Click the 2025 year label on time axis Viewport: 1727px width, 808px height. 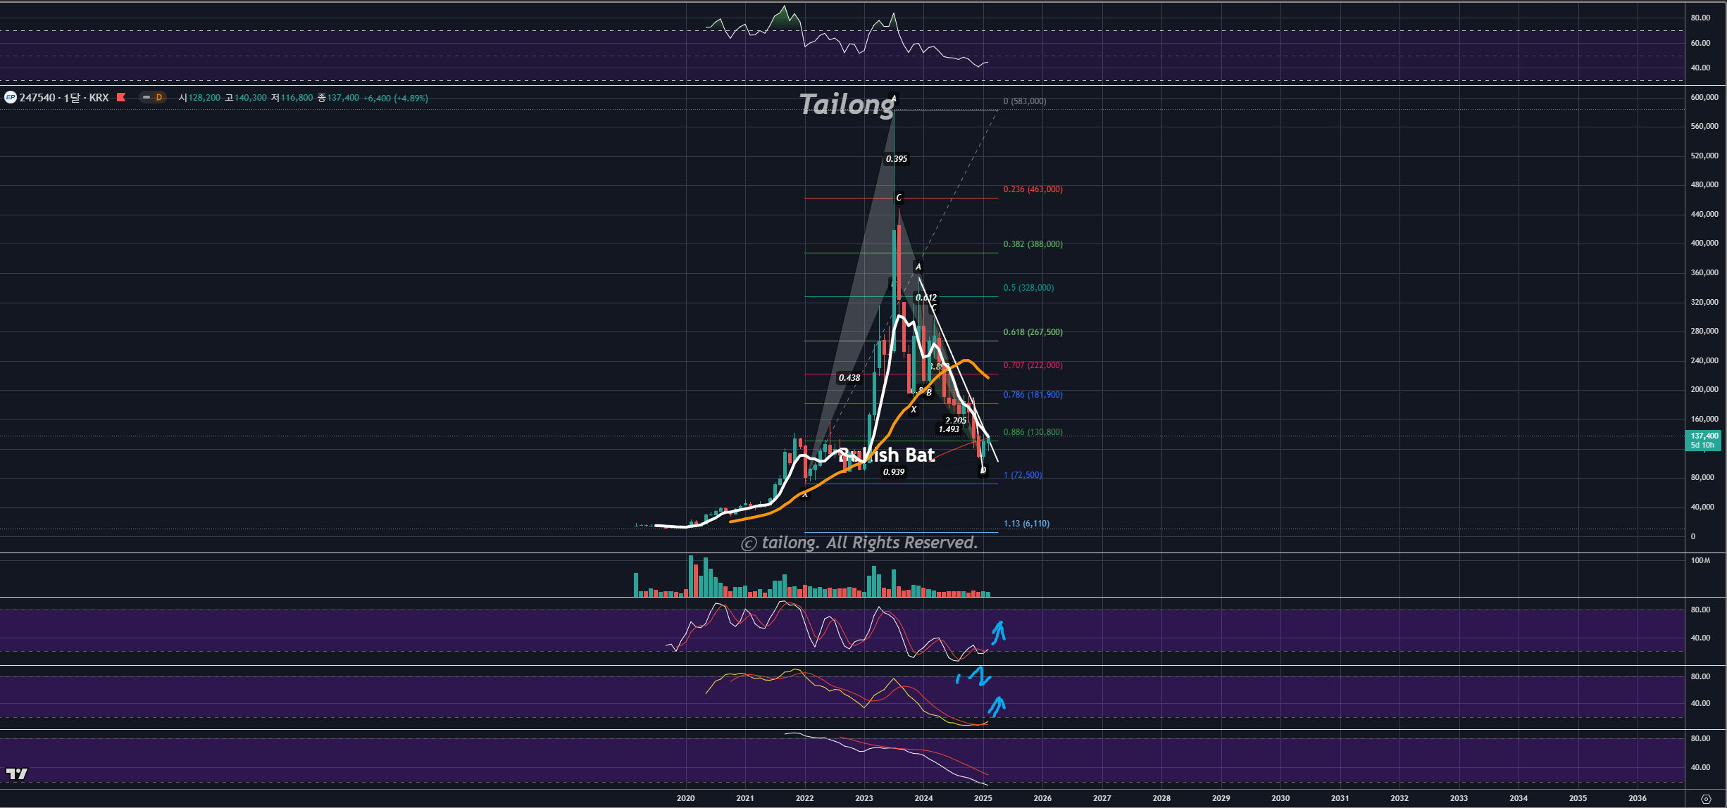(x=983, y=798)
